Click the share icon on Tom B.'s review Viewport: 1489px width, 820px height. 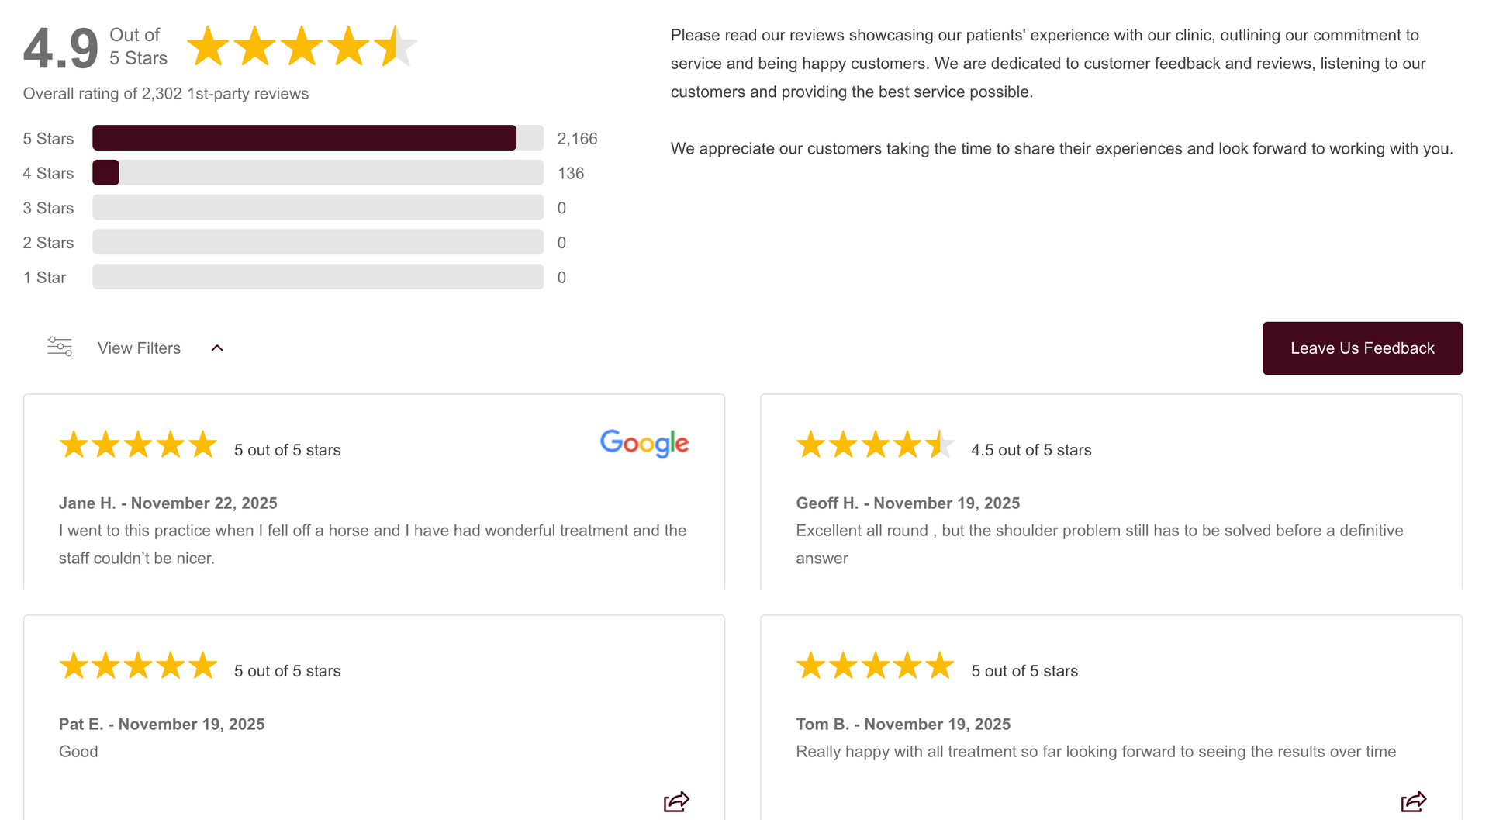1414,801
